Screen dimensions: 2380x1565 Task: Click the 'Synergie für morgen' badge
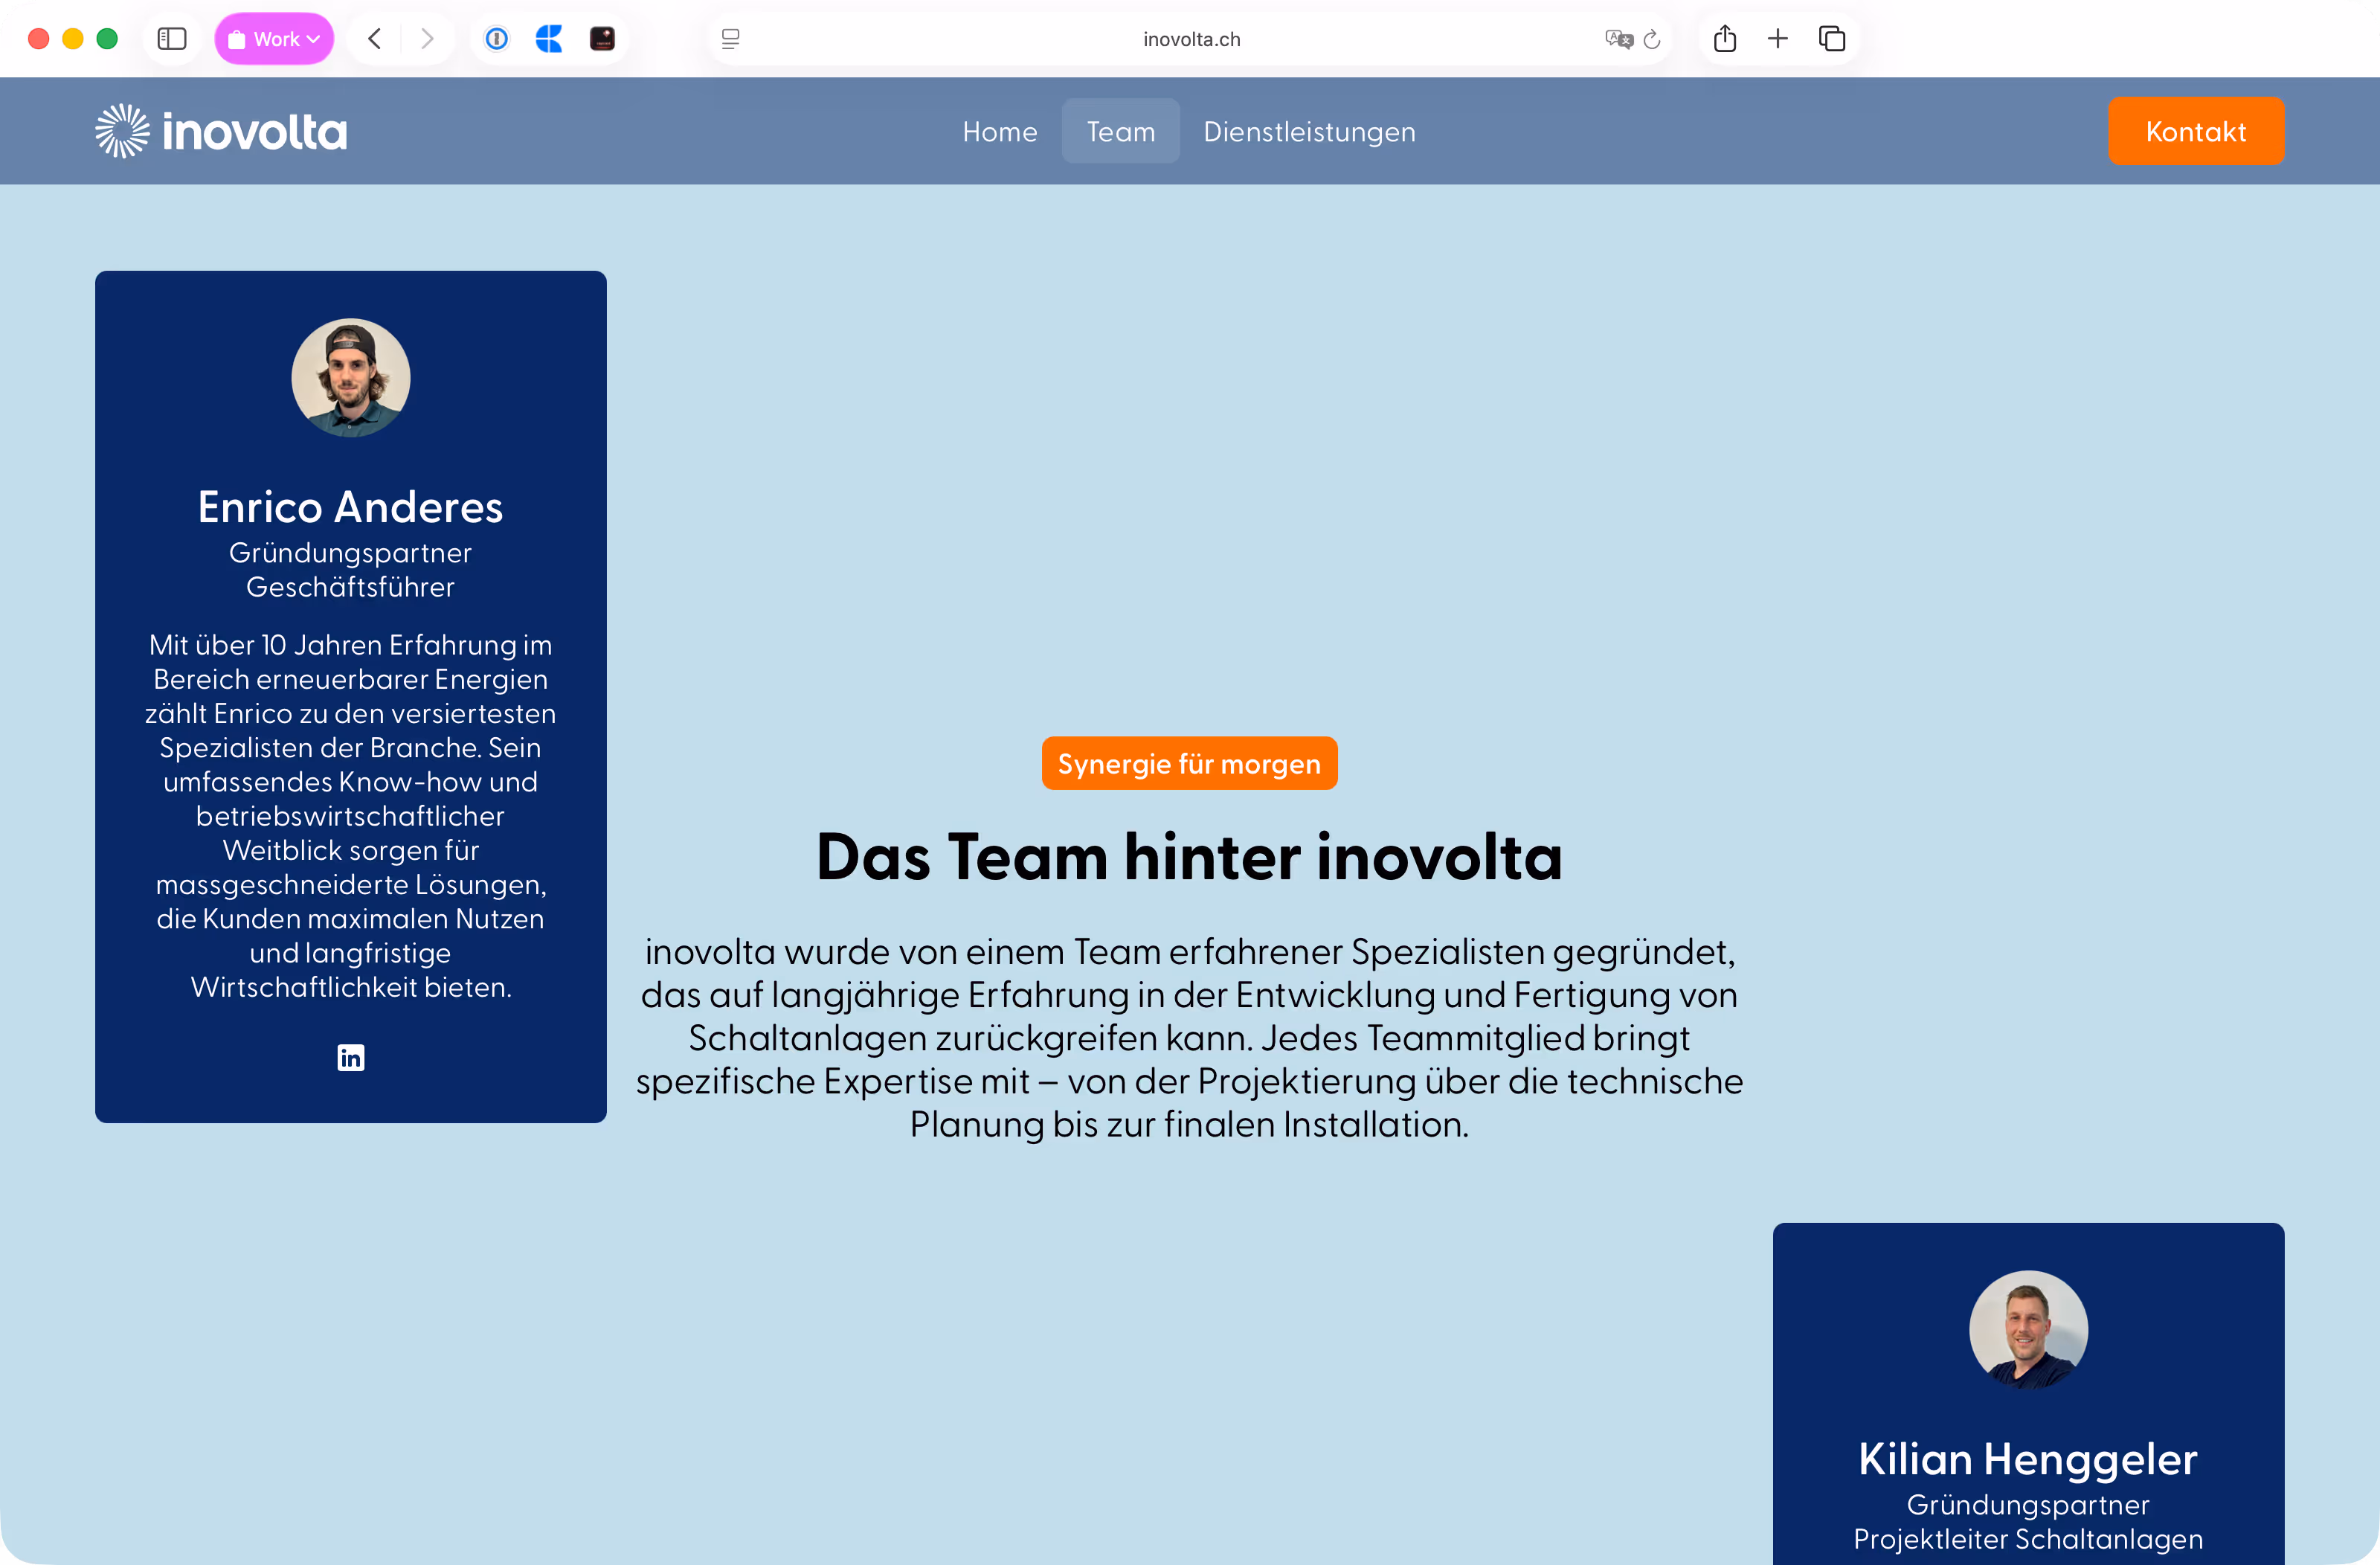pos(1190,763)
